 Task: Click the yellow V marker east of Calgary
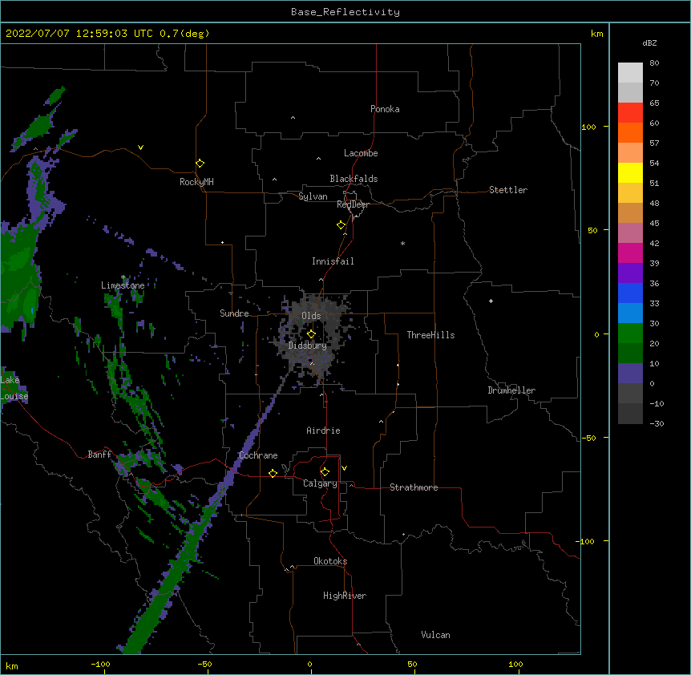click(344, 468)
